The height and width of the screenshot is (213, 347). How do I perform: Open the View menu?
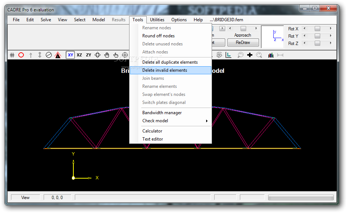pyautogui.click(x=62, y=20)
